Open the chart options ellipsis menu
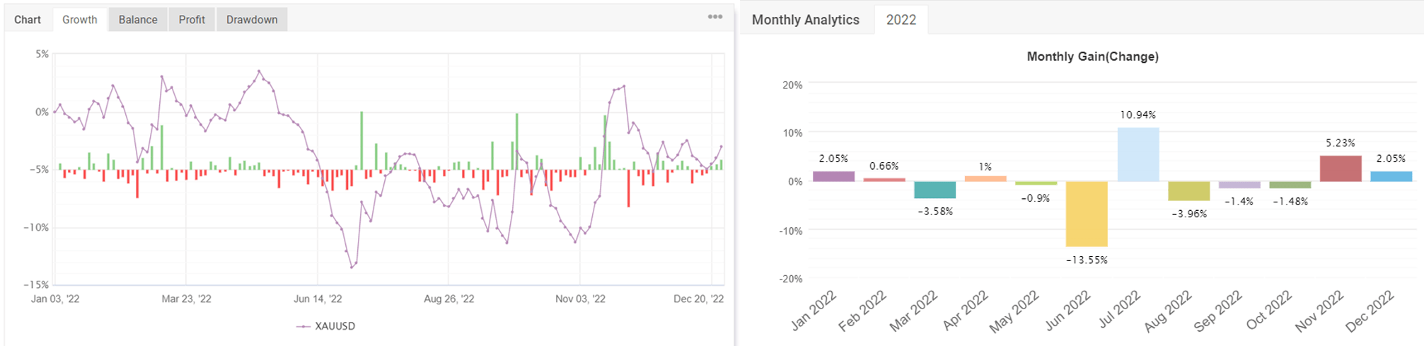This screenshot has width=1424, height=346. click(x=715, y=17)
